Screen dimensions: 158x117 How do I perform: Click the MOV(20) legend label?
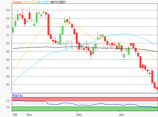tap(30, 2)
